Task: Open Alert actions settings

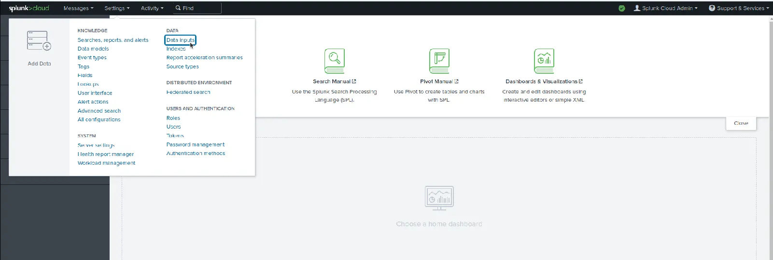Action: click(93, 102)
